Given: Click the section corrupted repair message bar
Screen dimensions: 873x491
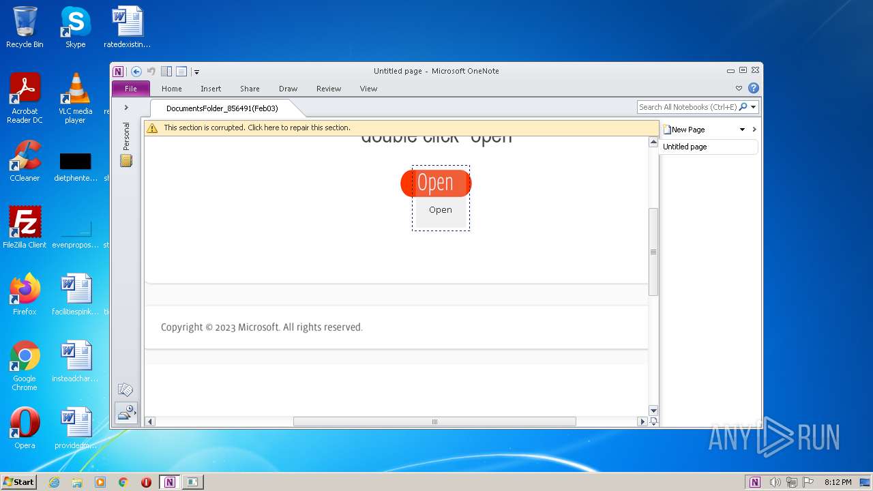Looking at the screenshot, I should (x=401, y=128).
